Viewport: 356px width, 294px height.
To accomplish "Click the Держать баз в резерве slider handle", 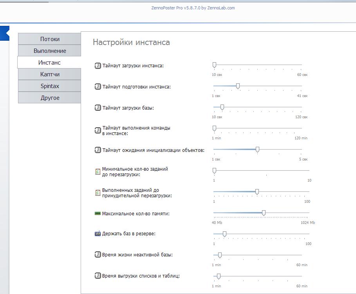I will [224, 234].
